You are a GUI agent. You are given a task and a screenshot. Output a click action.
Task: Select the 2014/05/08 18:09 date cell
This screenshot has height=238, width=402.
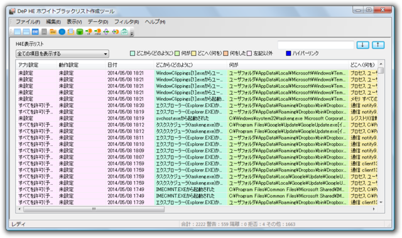click(129, 150)
